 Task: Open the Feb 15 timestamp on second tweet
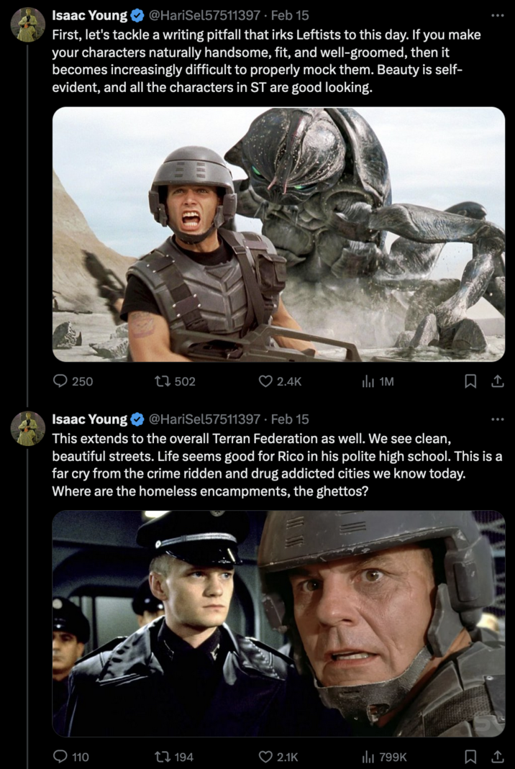point(290,419)
